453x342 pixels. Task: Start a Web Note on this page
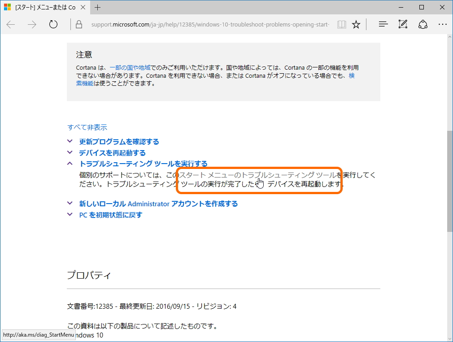402,24
